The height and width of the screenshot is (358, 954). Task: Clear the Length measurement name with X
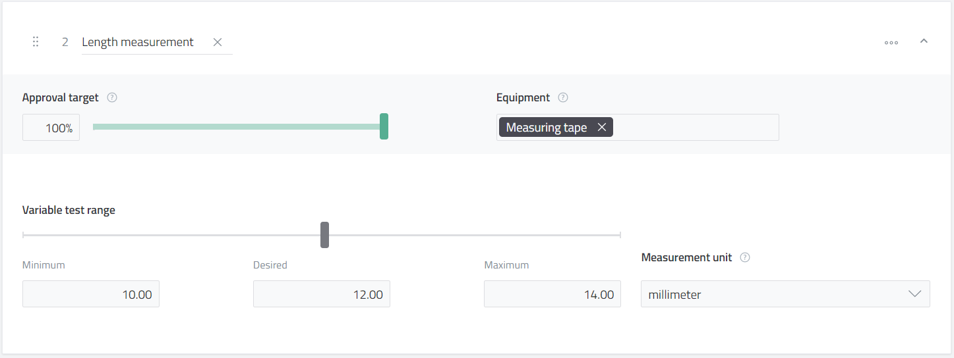[218, 42]
